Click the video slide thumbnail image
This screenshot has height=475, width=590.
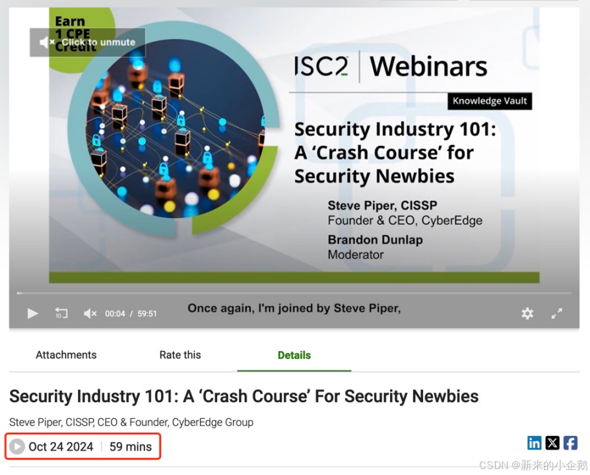tap(294, 146)
